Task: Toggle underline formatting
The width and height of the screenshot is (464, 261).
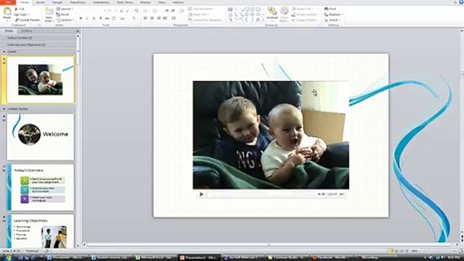Action: (x=94, y=18)
